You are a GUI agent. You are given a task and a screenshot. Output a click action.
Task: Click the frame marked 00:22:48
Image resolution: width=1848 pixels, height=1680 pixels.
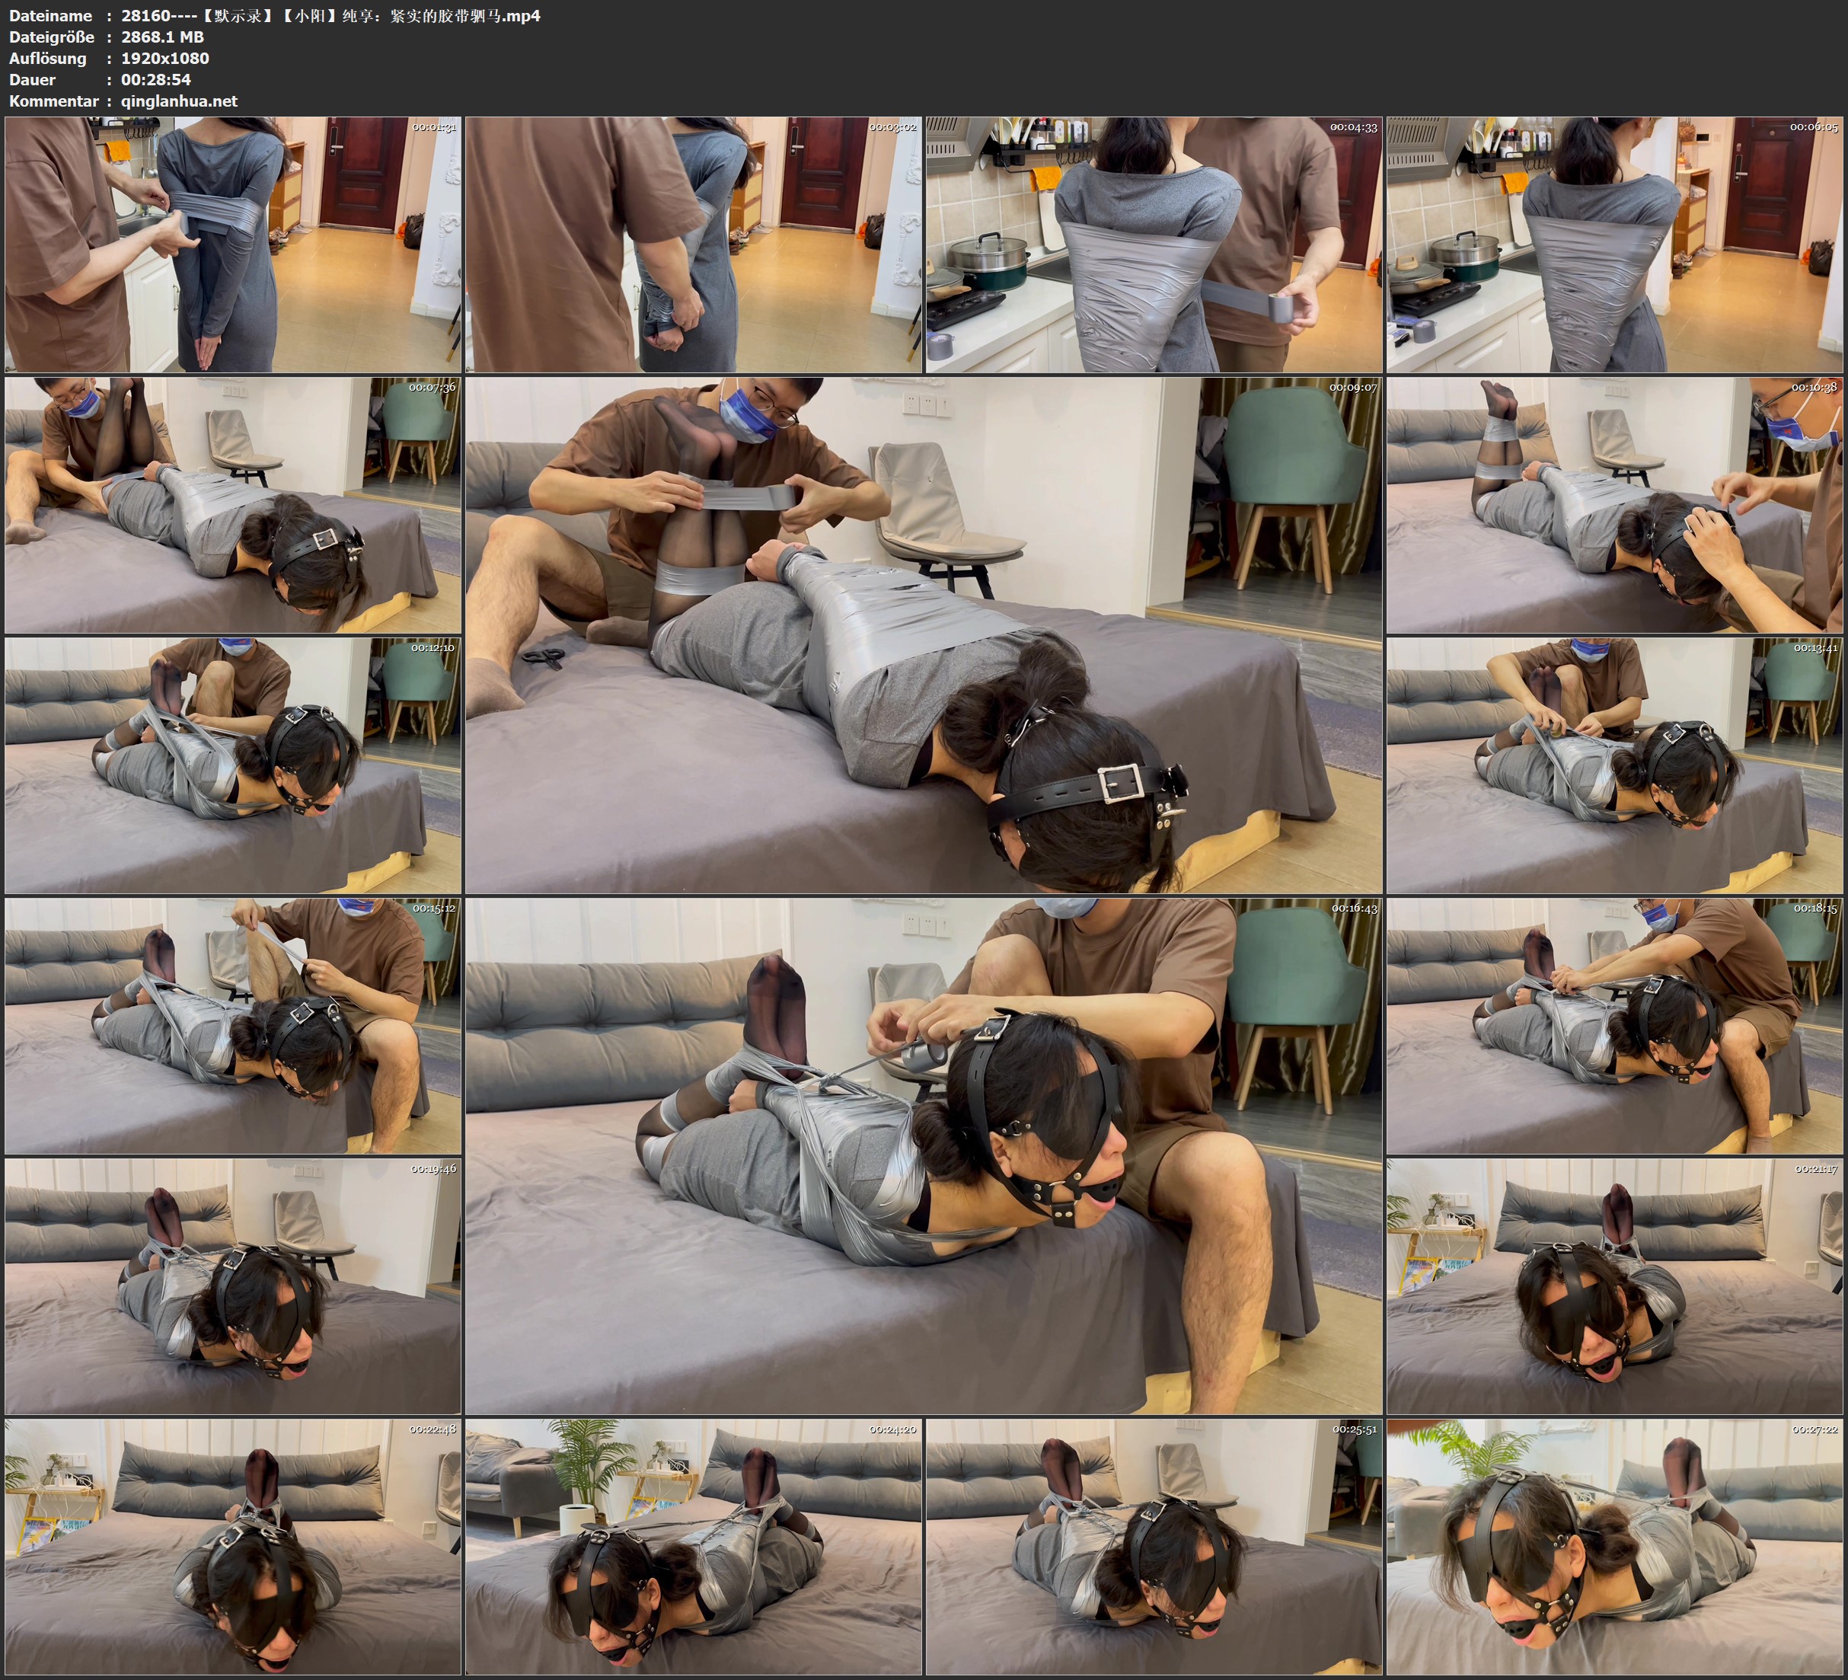(233, 1546)
